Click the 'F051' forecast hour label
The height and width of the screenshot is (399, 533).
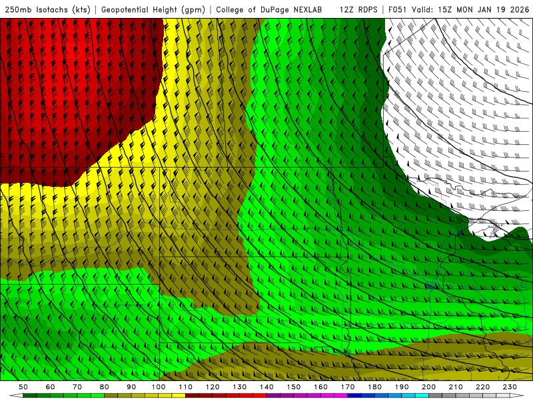coord(397,9)
